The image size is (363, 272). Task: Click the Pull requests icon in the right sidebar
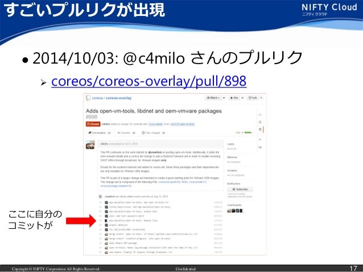tap(260, 129)
